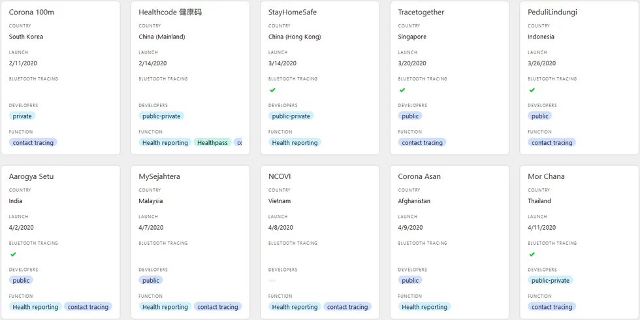Click the Health reporting tag on MySejahtera

coord(165,306)
